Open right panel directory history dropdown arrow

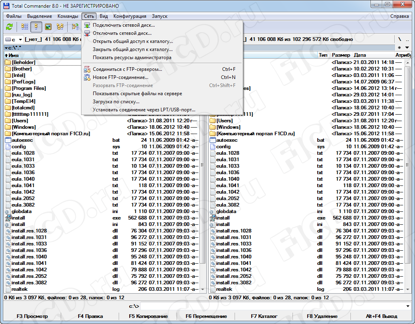pos(407,48)
